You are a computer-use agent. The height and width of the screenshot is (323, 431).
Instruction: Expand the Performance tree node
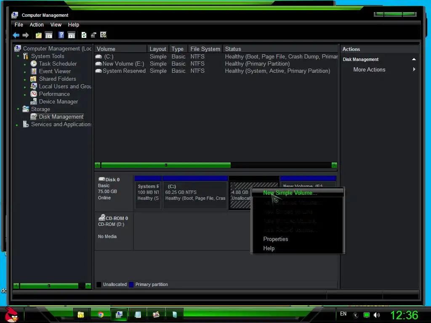tap(25, 95)
